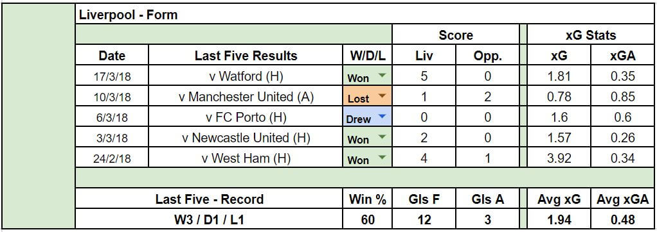Select the W/D/L column header
The height and width of the screenshot is (232, 657).
click(x=368, y=56)
